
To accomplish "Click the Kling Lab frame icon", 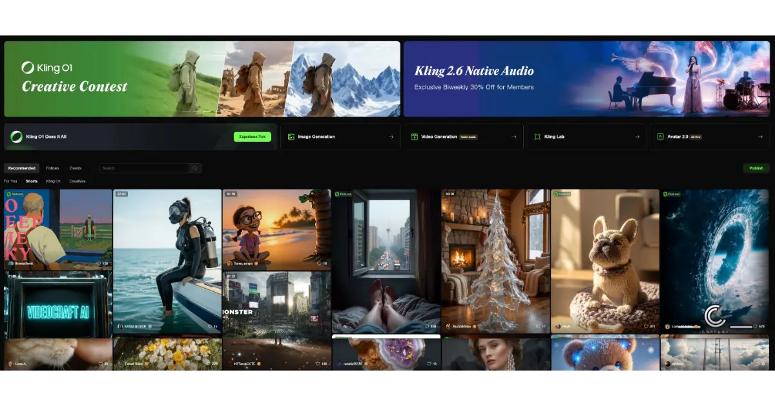I will (x=537, y=137).
